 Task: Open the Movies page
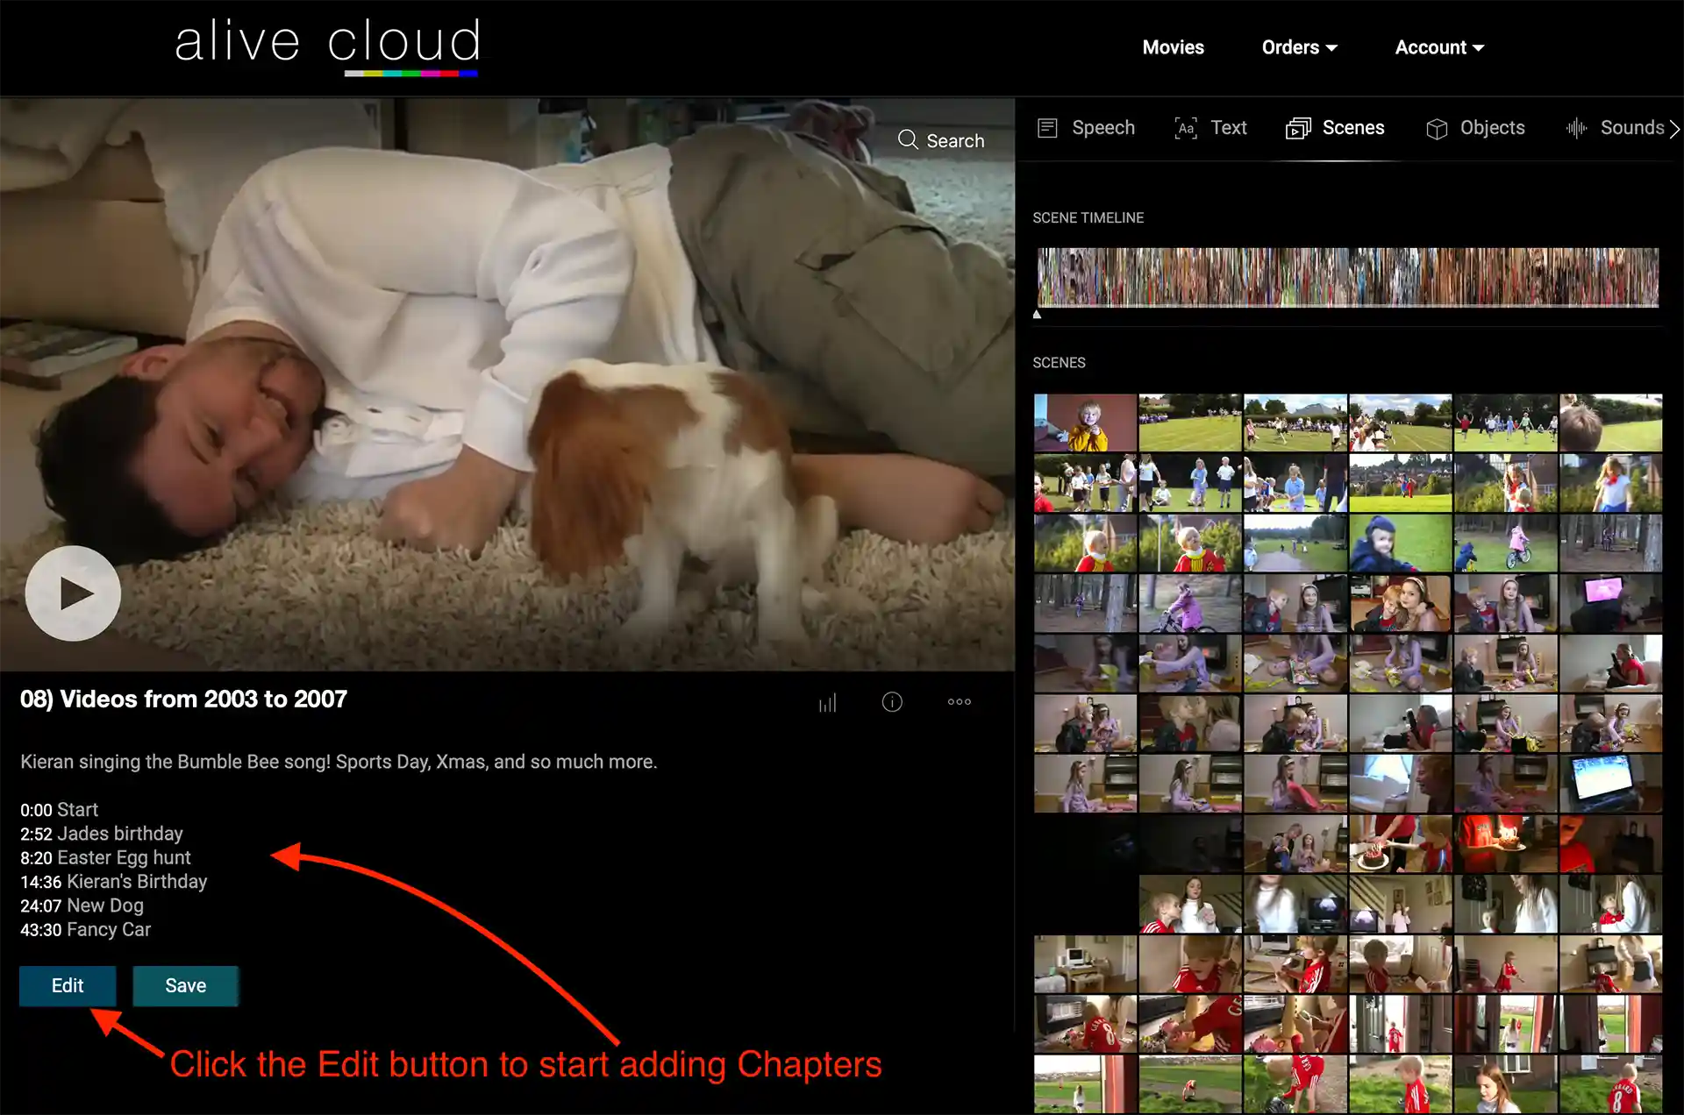(1173, 47)
